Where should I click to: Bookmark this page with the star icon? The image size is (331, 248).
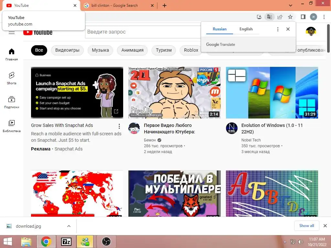click(290, 17)
